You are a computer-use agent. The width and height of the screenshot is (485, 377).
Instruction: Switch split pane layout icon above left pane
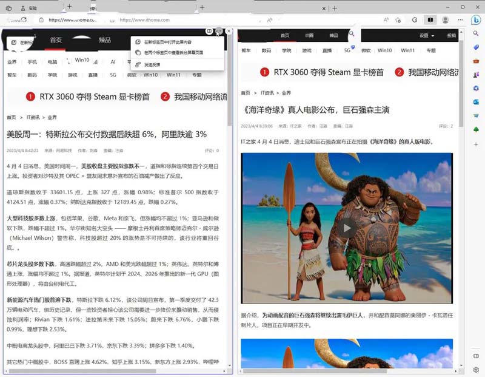coord(209,31)
